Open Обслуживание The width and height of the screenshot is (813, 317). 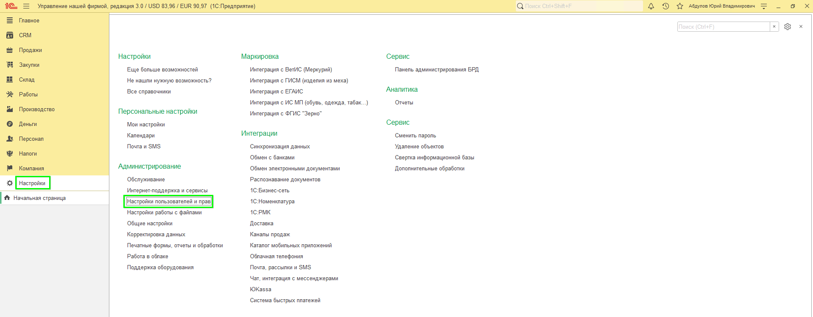coord(146,179)
